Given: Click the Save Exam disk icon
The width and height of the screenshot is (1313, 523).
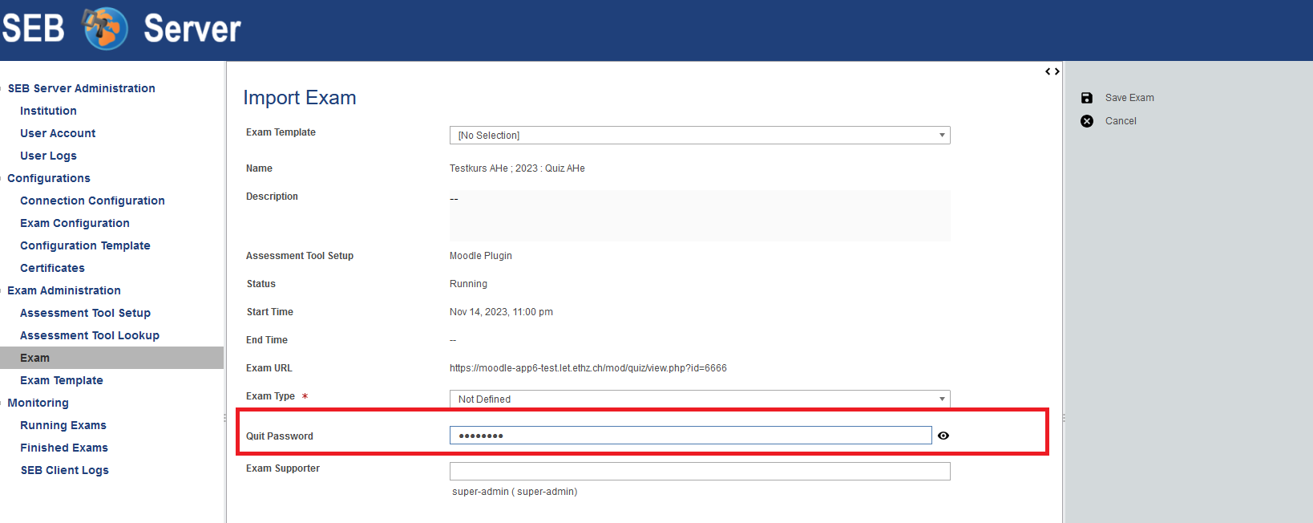Looking at the screenshot, I should pyautogui.click(x=1087, y=98).
